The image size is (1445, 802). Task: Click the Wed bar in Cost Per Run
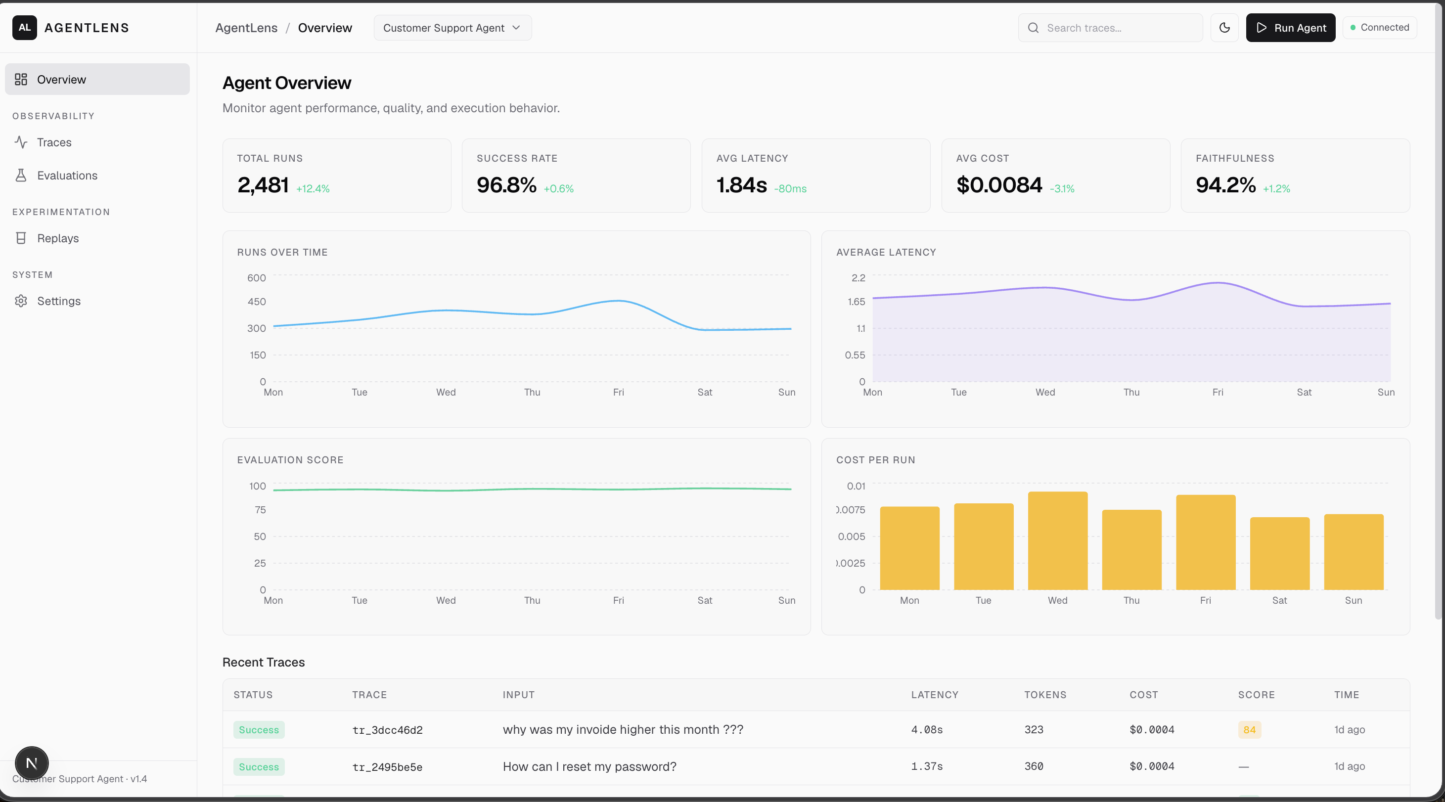pyautogui.click(x=1057, y=540)
